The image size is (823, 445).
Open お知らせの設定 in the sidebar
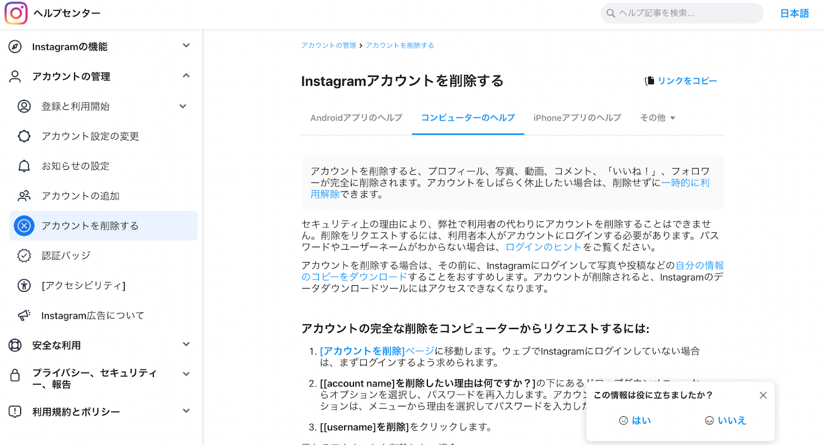pyautogui.click(x=103, y=166)
